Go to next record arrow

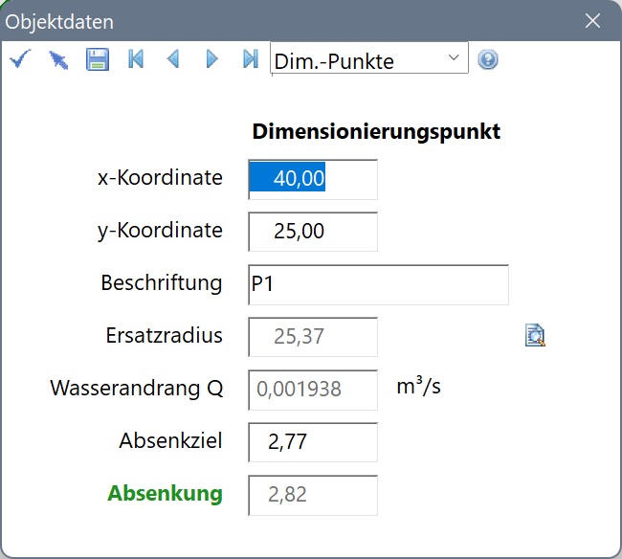(212, 60)
